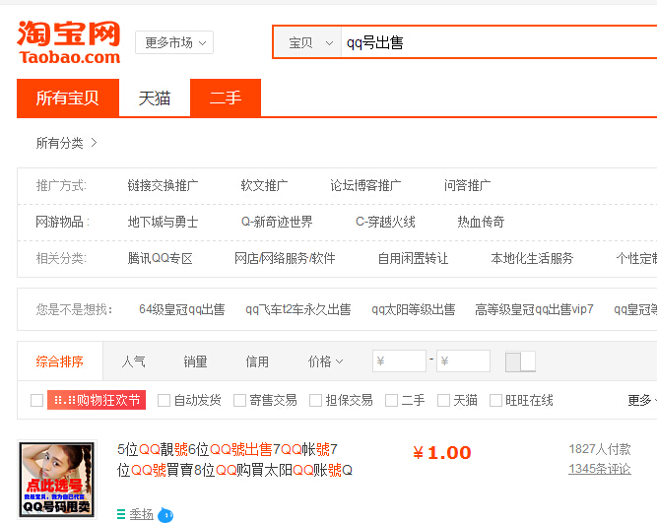
Task: Open the QQ号码甩卖 product thumbnail
Action: [x=57, y=480]
